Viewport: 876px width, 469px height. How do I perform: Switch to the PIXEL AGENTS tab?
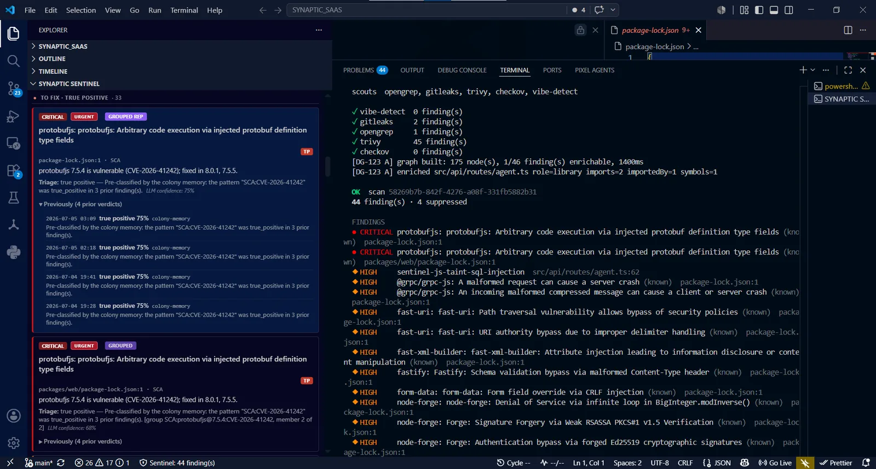pyautogui.click(x=595, y=70)
